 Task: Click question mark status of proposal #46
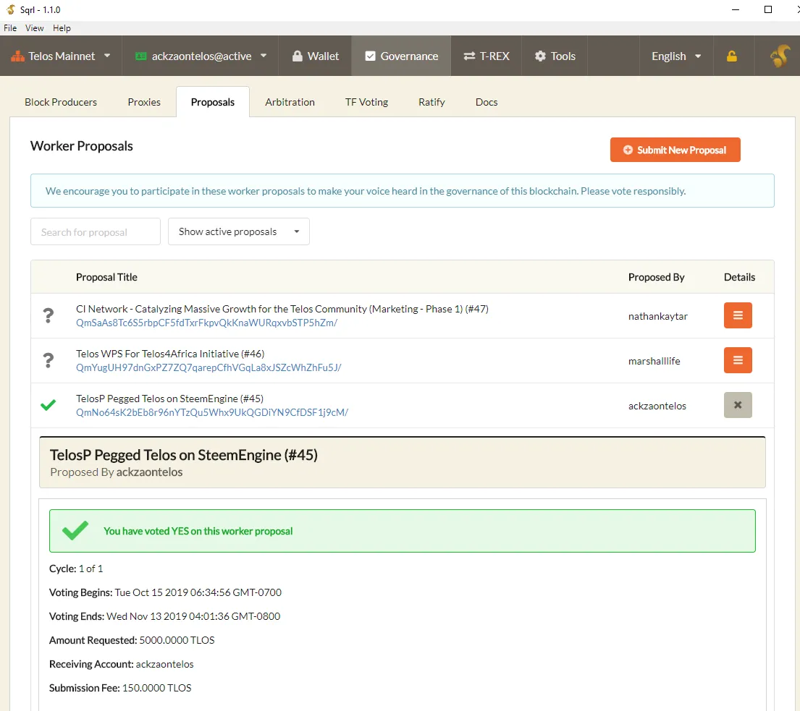[48, 360]
